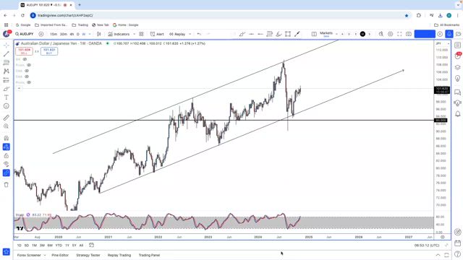This screenshot has height=260, width=463.
Task: Select the 1M date range
Action: pyautogui.click(x=34, y=246)
